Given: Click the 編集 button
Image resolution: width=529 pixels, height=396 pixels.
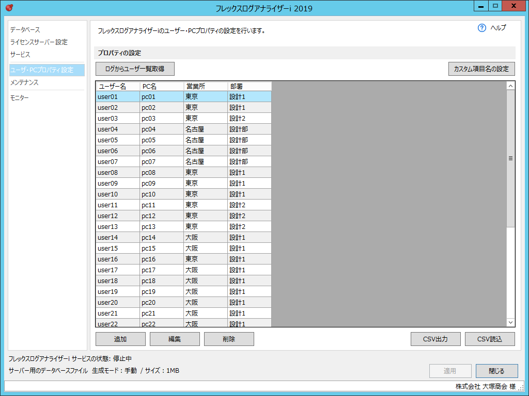Looking at the screenshot, I should pyautogui.click(x=175, y=339).
